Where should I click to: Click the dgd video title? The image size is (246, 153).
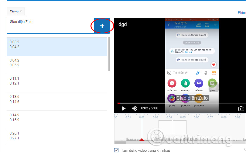point(122,25)
